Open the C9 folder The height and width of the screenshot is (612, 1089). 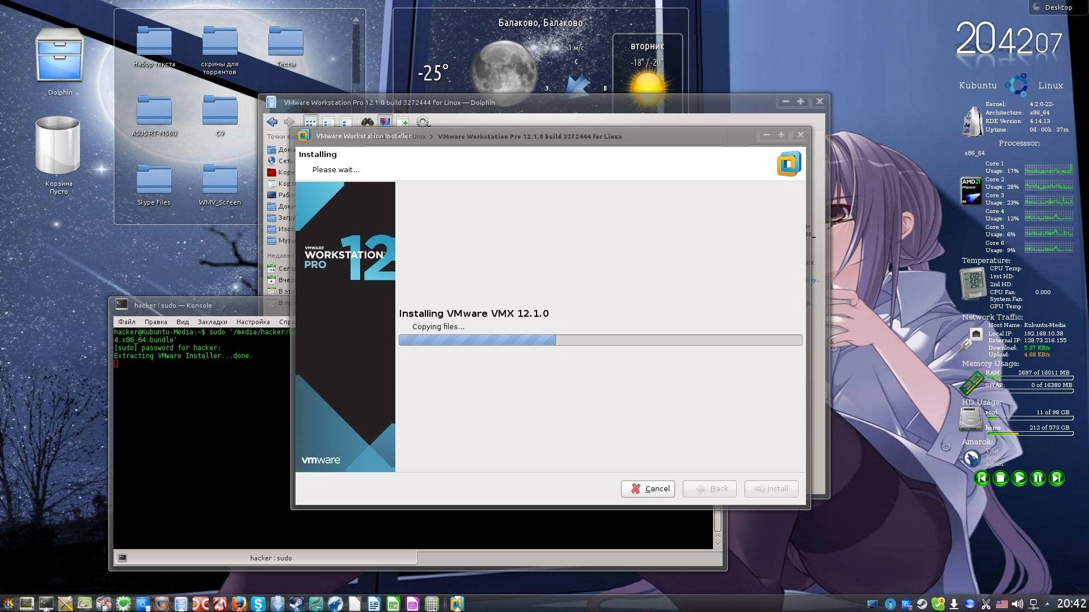coord(220,116)
